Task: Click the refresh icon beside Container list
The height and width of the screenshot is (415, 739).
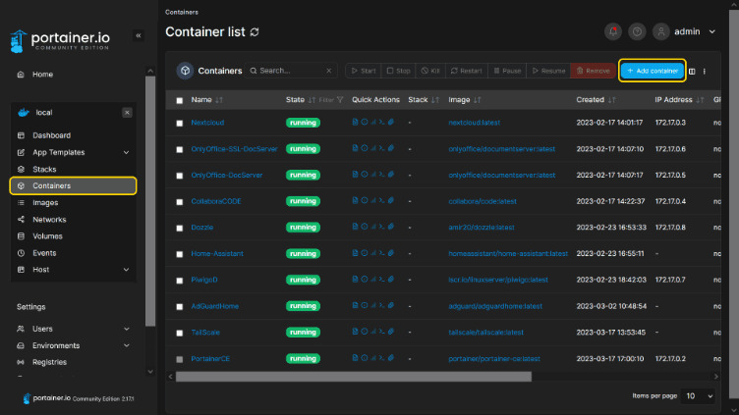Action: tap(256, 32)
